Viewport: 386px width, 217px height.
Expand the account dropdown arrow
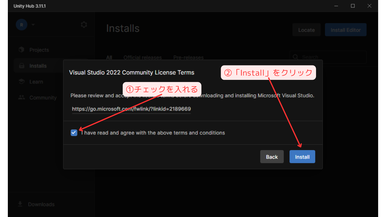pos(33,24)
